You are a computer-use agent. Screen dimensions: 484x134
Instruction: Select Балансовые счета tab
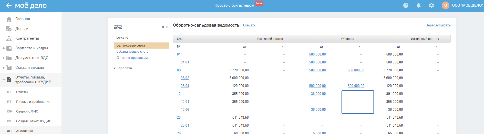coord(141,46)
